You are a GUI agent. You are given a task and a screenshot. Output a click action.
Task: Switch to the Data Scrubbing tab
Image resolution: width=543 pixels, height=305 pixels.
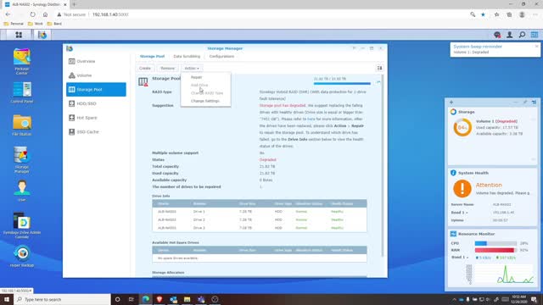click(187, 57)
